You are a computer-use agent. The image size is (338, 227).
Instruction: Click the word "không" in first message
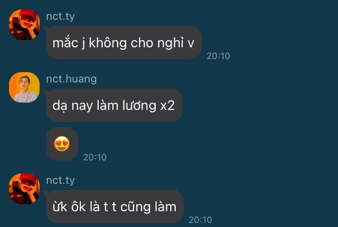108,43
